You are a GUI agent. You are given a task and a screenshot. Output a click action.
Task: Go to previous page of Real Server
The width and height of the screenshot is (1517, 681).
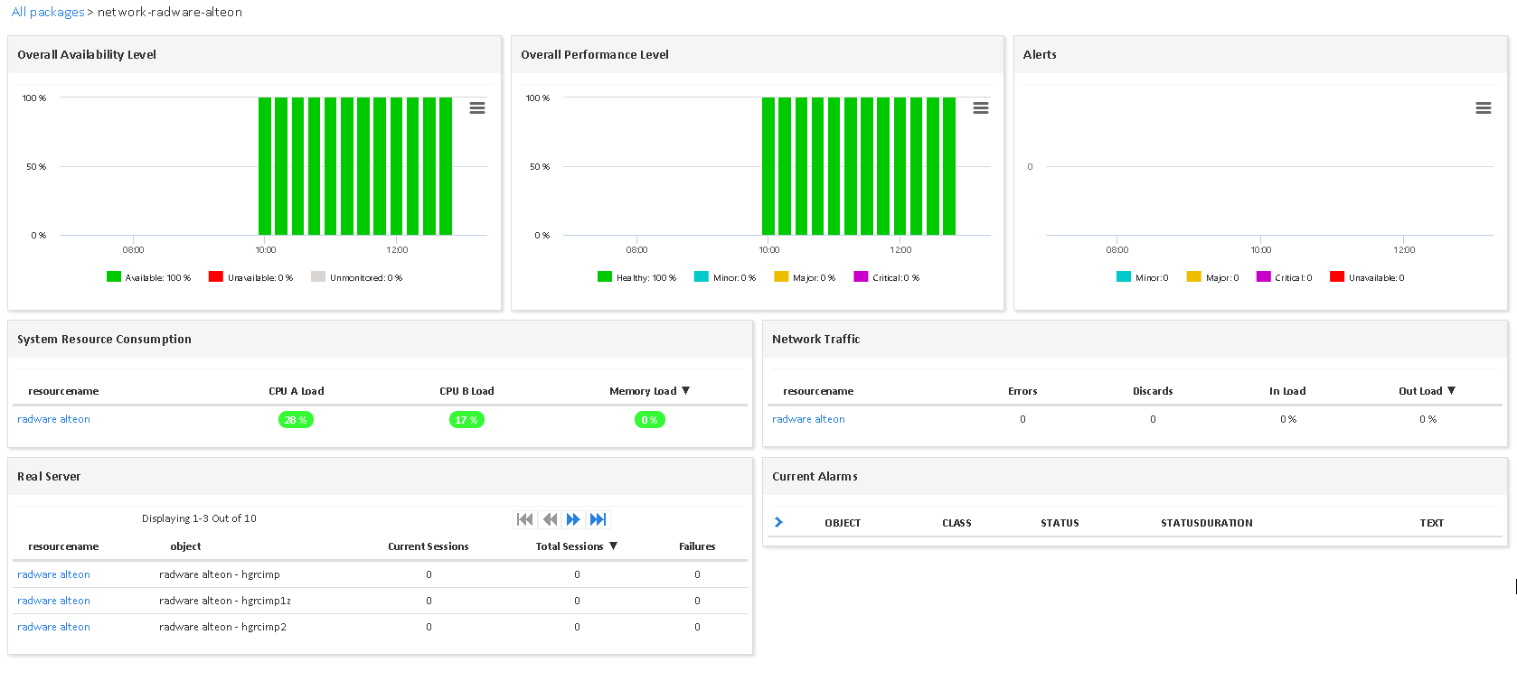pos(550,519)
